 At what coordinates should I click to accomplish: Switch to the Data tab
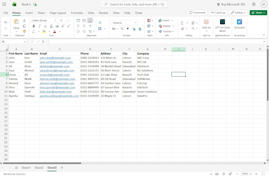click(x=91, y=13)
